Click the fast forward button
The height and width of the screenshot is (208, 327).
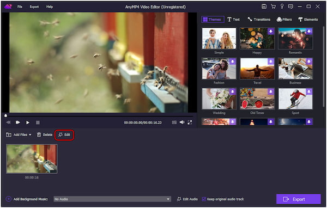[18, 123]
